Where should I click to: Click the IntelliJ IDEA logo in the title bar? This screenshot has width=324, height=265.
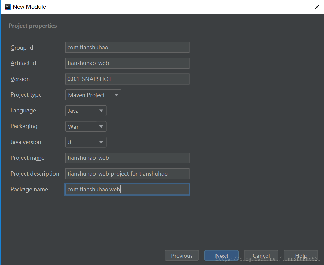pyautogui.click(x=8, y=7)
